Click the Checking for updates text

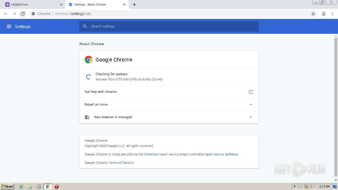point(111,74)
